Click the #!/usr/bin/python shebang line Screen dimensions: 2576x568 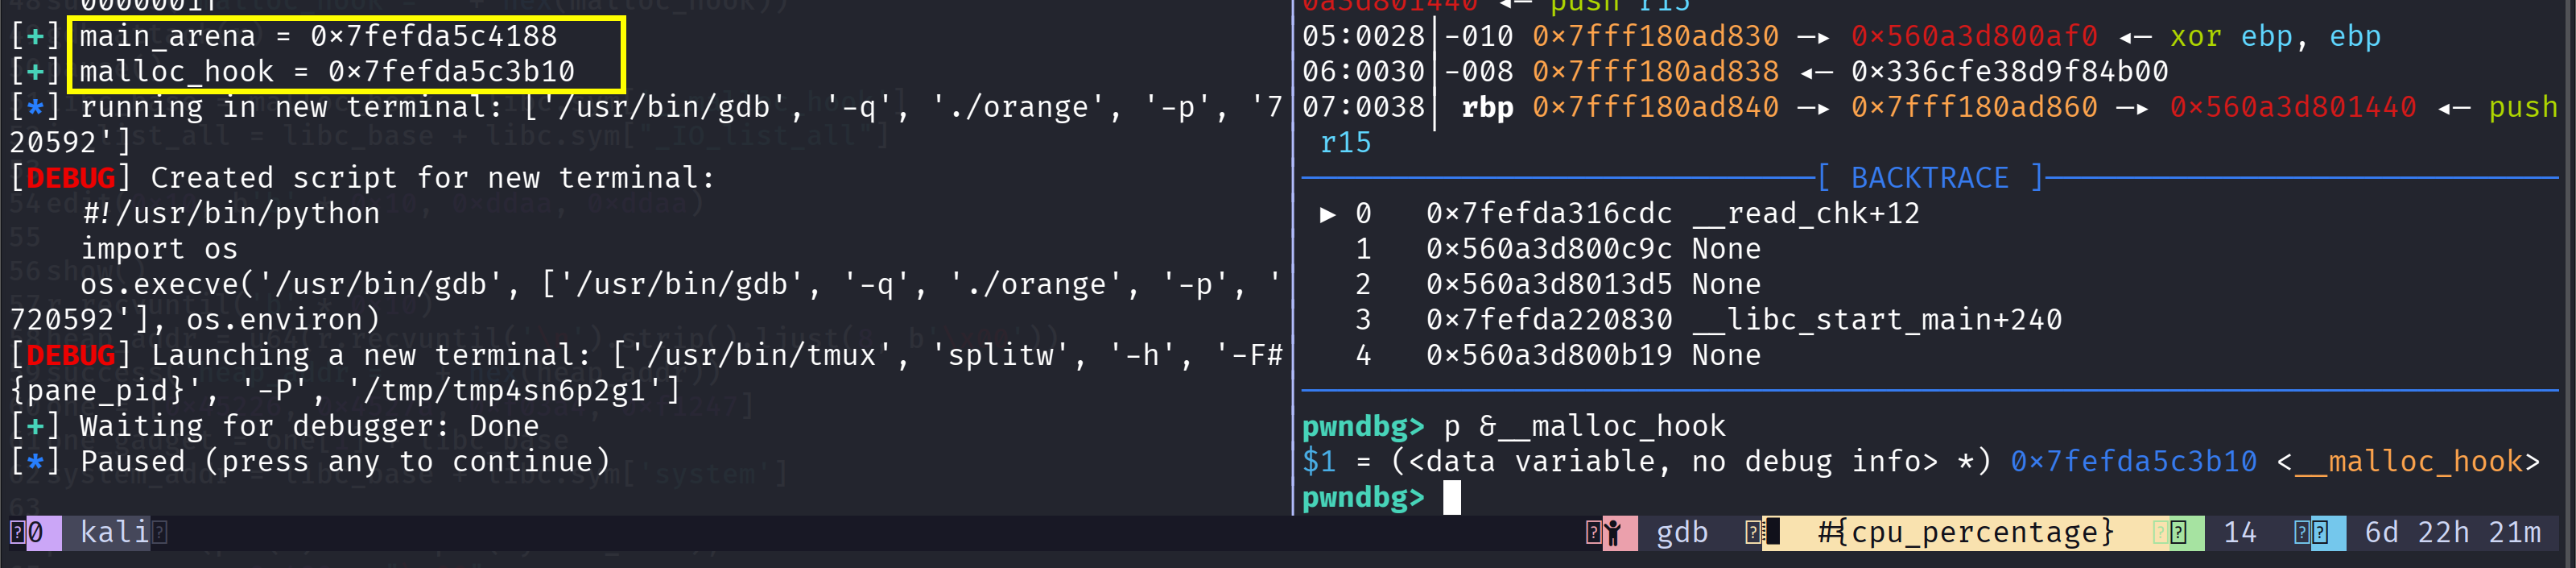coord(230,214)
